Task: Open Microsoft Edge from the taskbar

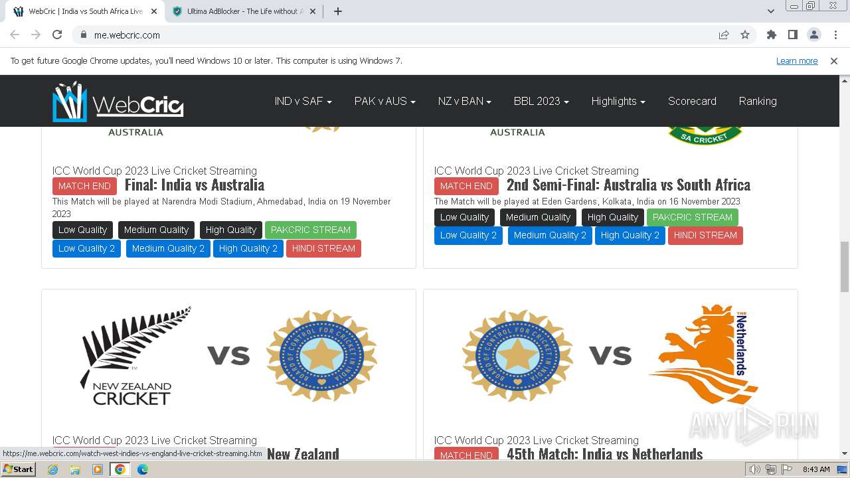Action: click(x=142, y=469)
